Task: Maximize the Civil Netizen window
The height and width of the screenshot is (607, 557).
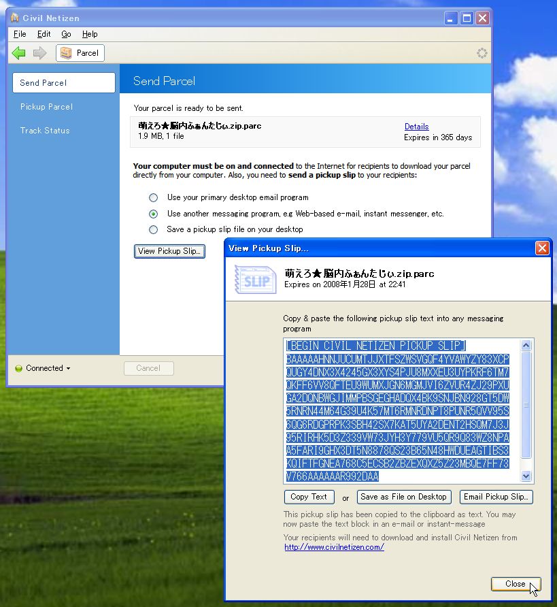Action: click(x=467, y=18)
